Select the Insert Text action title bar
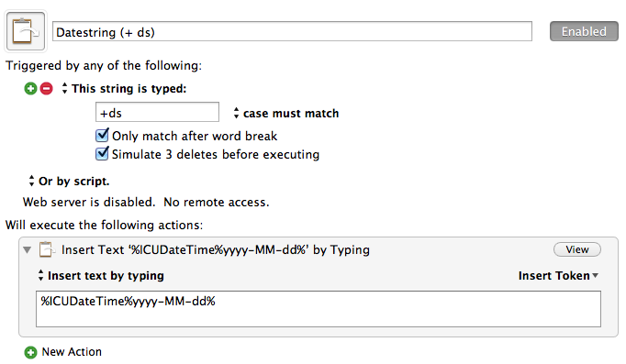This screenshot has width=626, height=364. [x=319, y=249]
